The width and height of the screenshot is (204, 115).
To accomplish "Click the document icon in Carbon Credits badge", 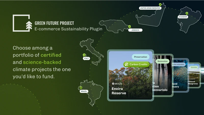I will click(126, 64).
